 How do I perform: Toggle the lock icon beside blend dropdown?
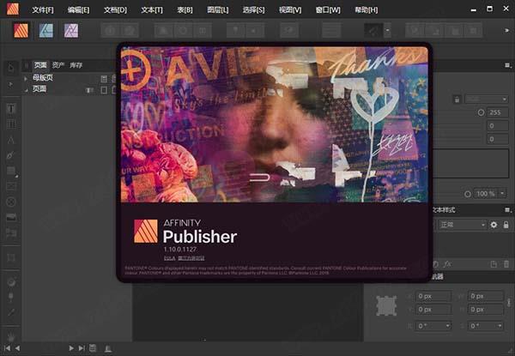tap(457, 100)
